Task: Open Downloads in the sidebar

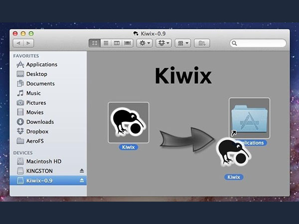Action: [x=40, y=122]
